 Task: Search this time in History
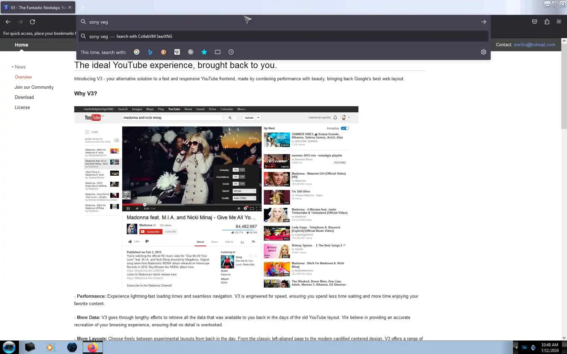click(x=231, y=52)
